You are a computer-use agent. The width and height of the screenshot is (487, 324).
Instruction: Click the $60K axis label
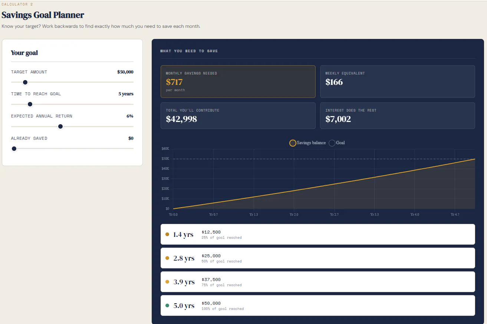(165, 149)
